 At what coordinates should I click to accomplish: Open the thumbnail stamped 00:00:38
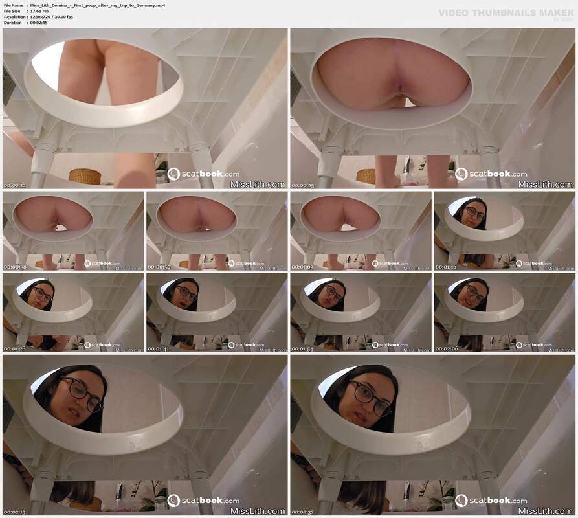(x=73, y=231)
